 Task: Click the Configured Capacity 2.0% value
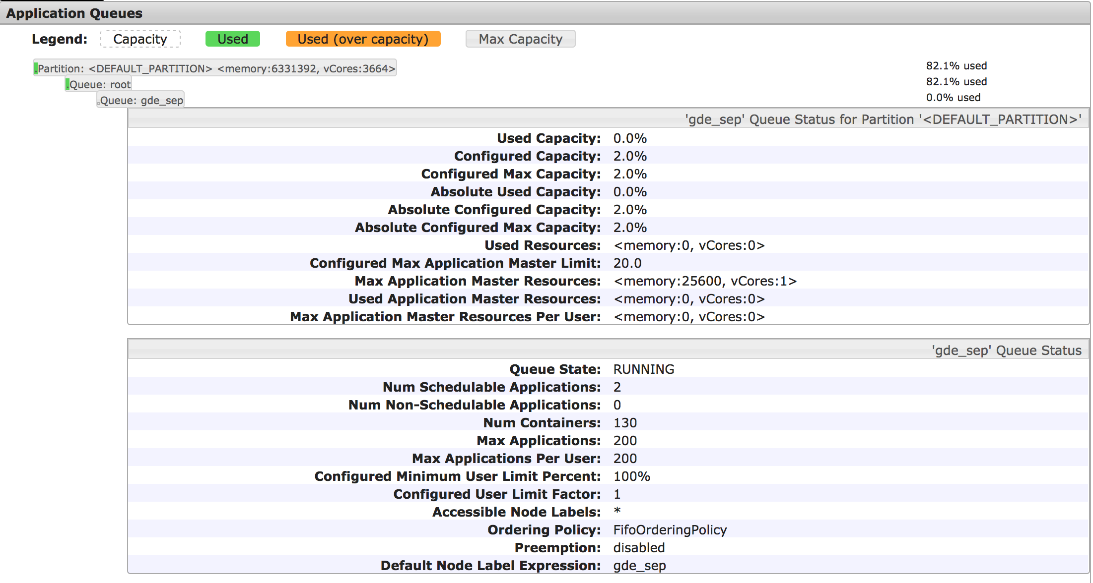point(630,156)
